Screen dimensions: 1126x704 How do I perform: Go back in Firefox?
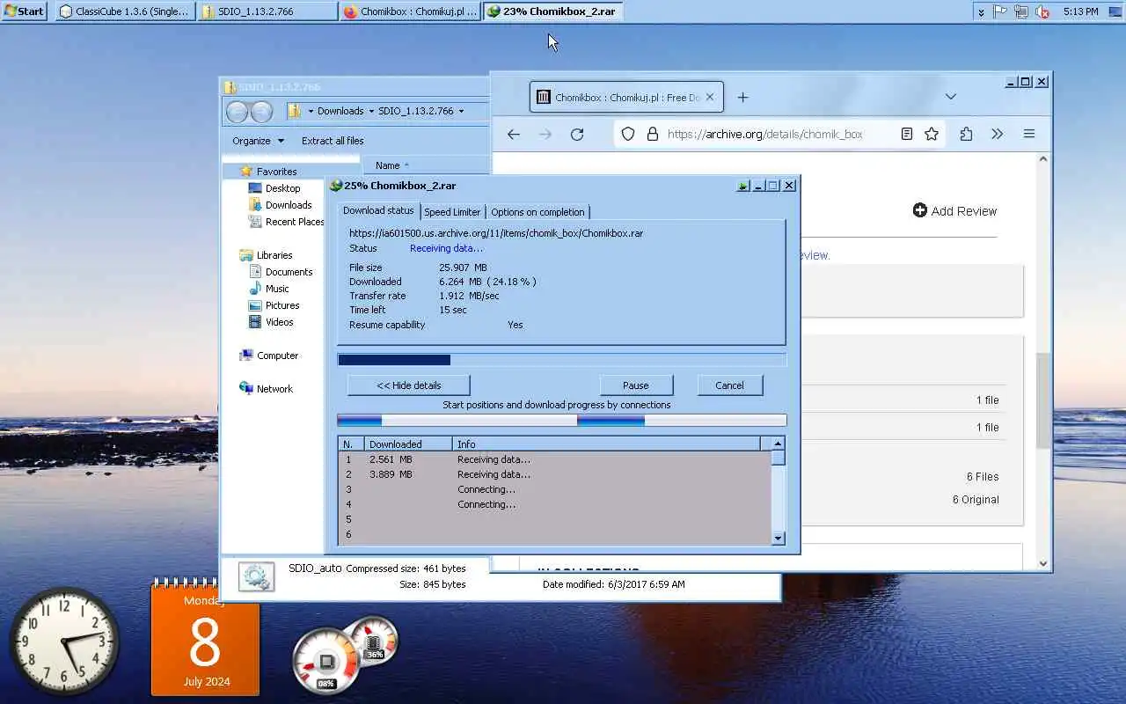click(514, 134)
